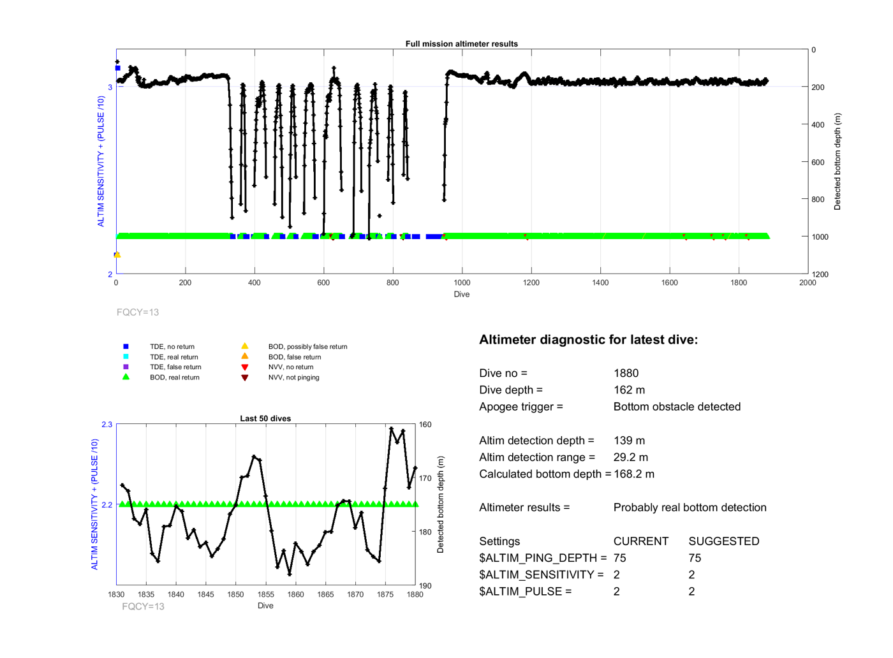Click the 1855 tick on the bottom chart axis
This screenshot has width=893, height=658.
click(x=265, y=594)
